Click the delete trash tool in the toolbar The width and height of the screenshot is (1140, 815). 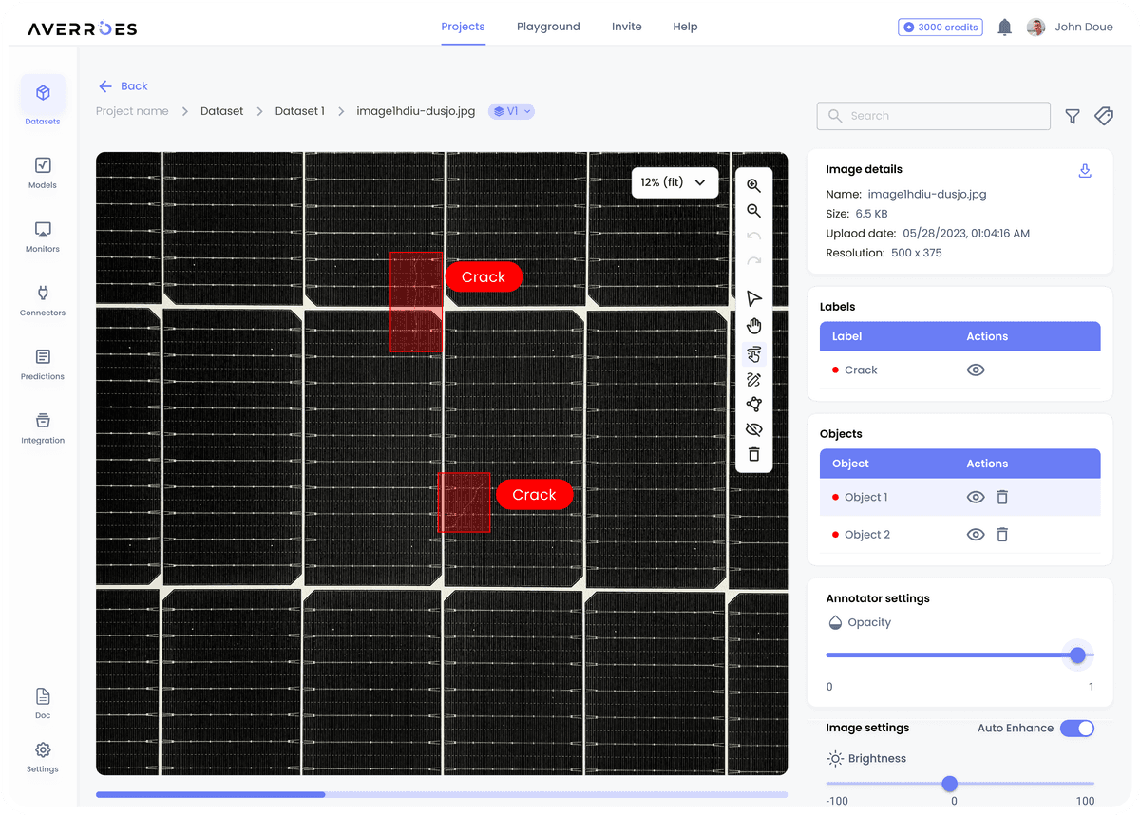(x=753, y=454)
